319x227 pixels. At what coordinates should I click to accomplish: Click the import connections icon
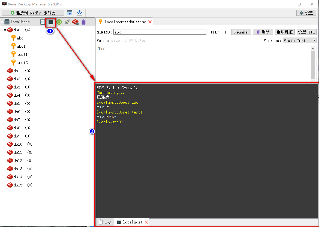pos(70,13)
